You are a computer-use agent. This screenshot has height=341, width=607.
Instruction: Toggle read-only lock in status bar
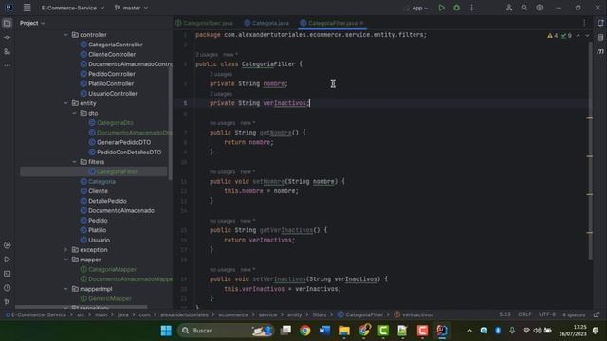(597, 314)
